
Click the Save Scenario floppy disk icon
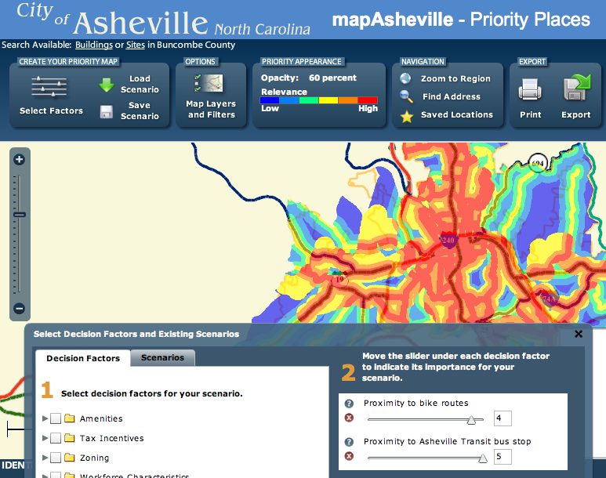tap(107, 112)
